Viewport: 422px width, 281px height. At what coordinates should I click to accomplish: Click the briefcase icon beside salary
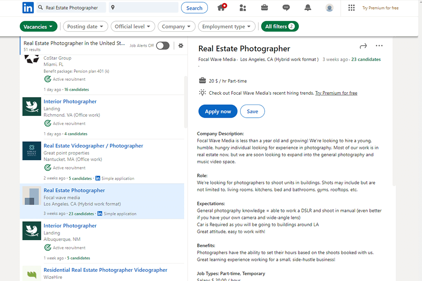pos(202,80)
